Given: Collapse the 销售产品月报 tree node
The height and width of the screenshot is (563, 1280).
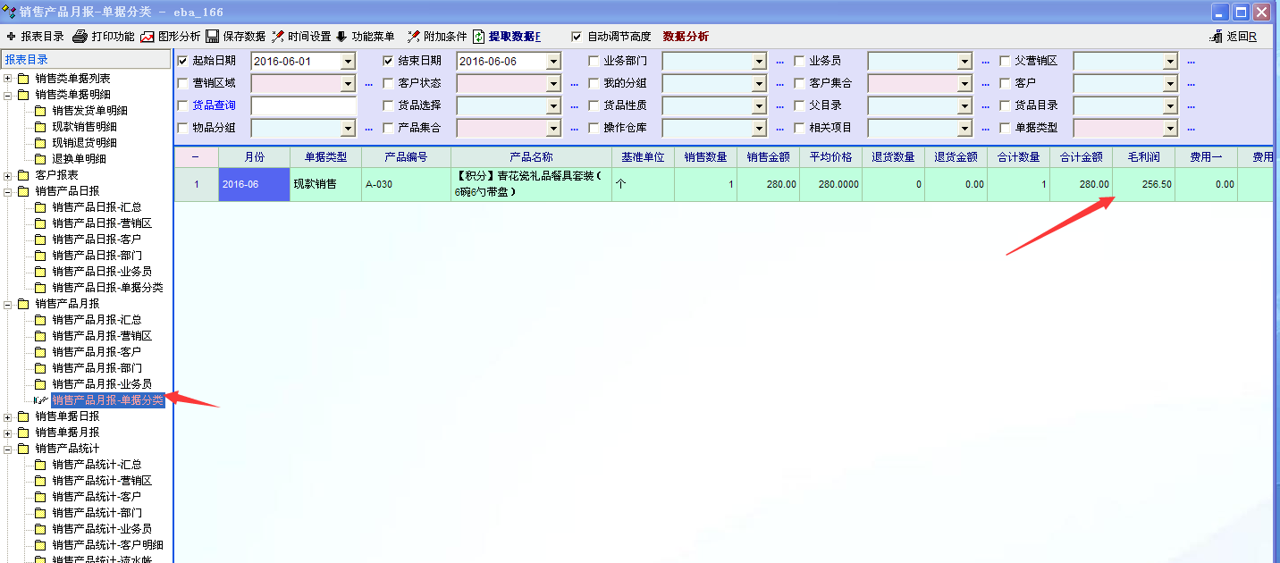Looking at the screenshot, I should click(x=8, y=304).
